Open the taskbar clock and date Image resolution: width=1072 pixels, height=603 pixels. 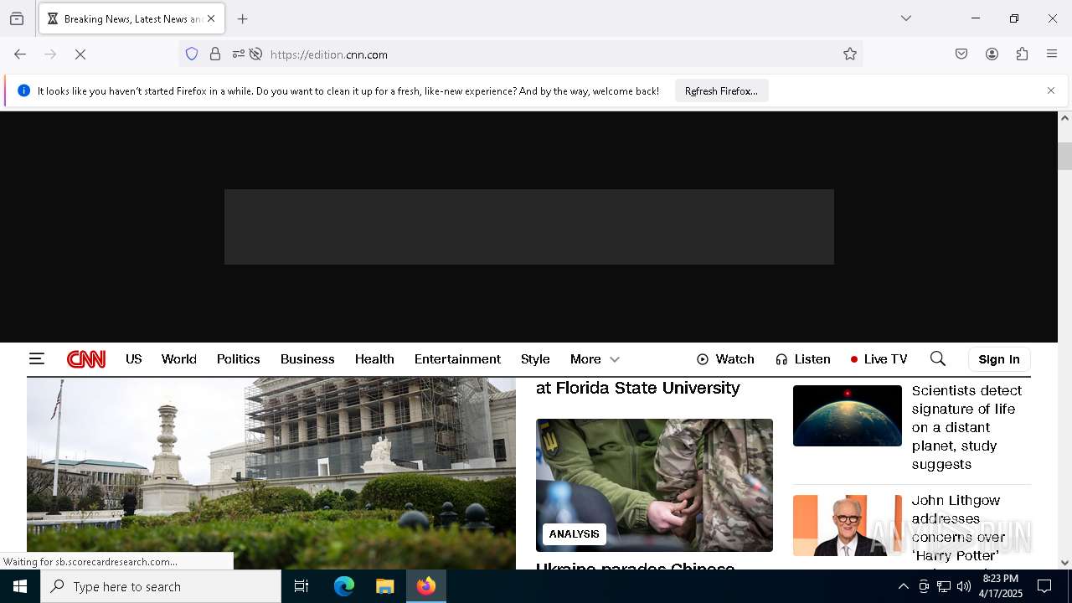pyautogui.click(x=1001, y=586)
